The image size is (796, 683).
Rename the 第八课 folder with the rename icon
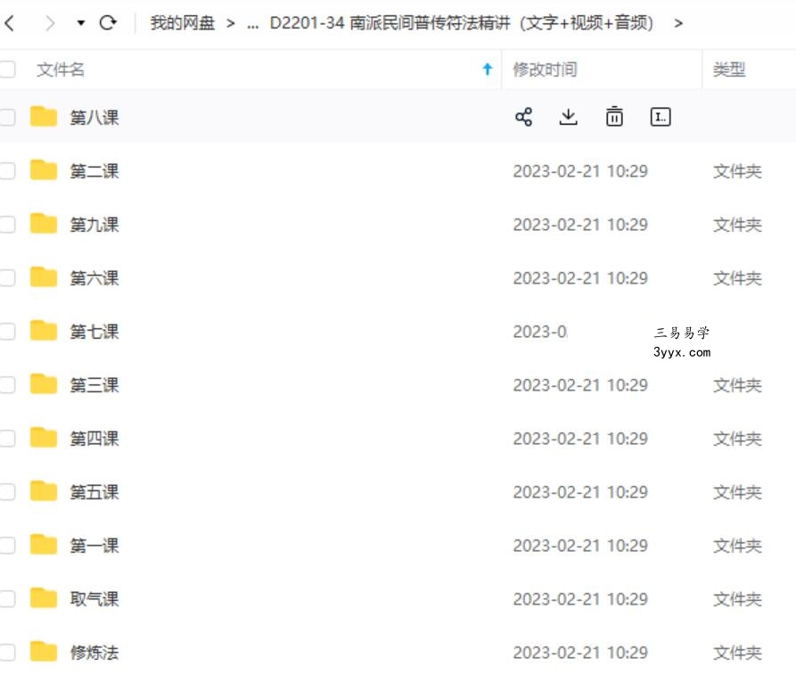point(661,117)
